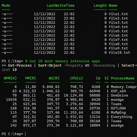This screenshot has width=137, height=137.
Task: Click the Mode column header
Action: click(6, 6)
